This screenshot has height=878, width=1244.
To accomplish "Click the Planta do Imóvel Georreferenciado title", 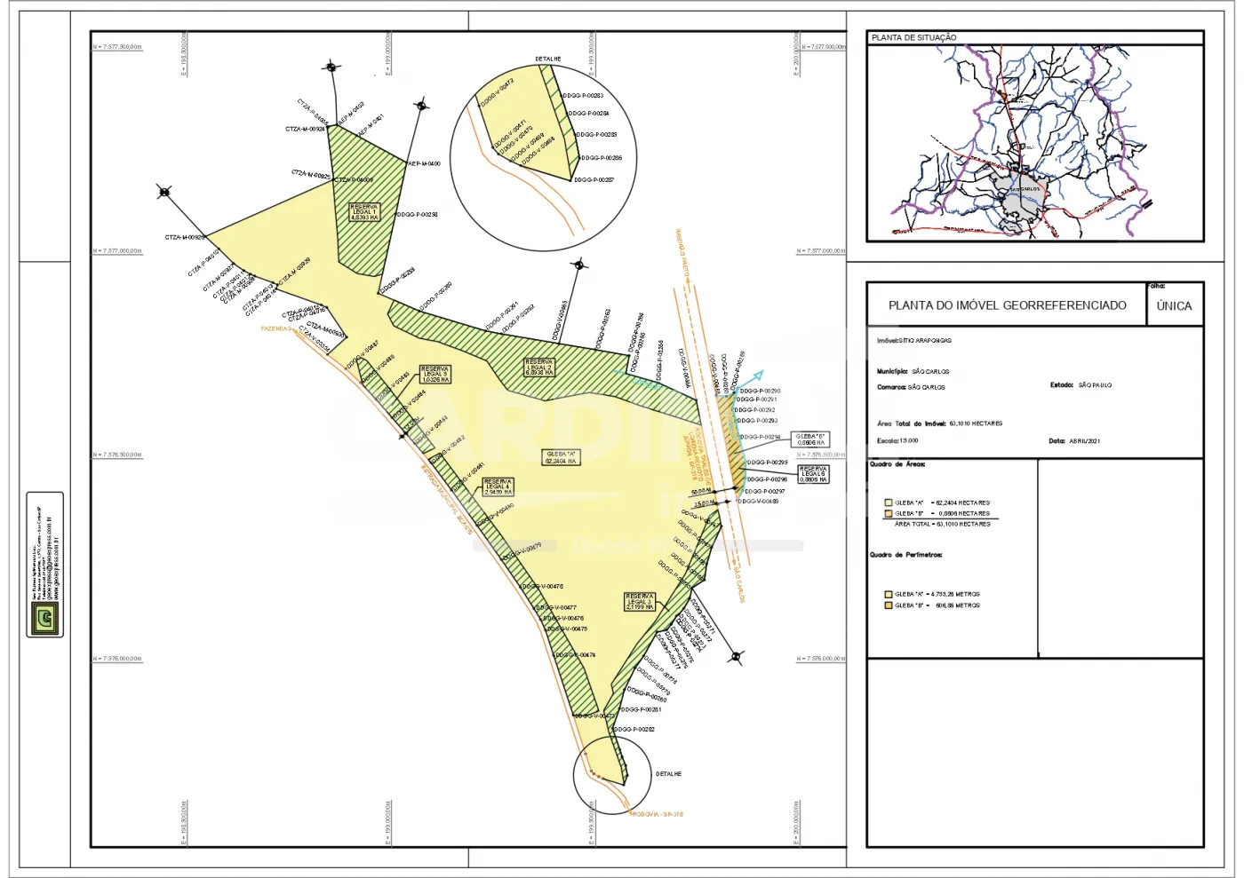I will 1007,305.
